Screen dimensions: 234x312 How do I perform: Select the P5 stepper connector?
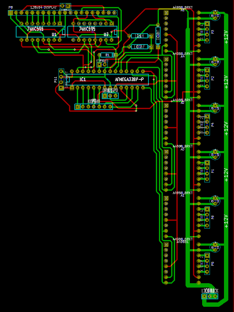click(207, 264)
